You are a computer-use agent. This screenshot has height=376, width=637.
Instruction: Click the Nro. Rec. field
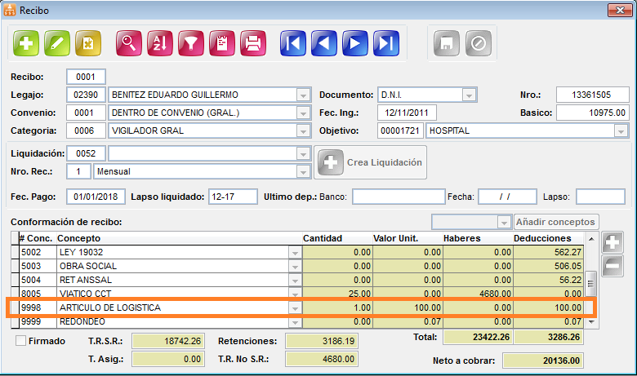pos(79,171)
